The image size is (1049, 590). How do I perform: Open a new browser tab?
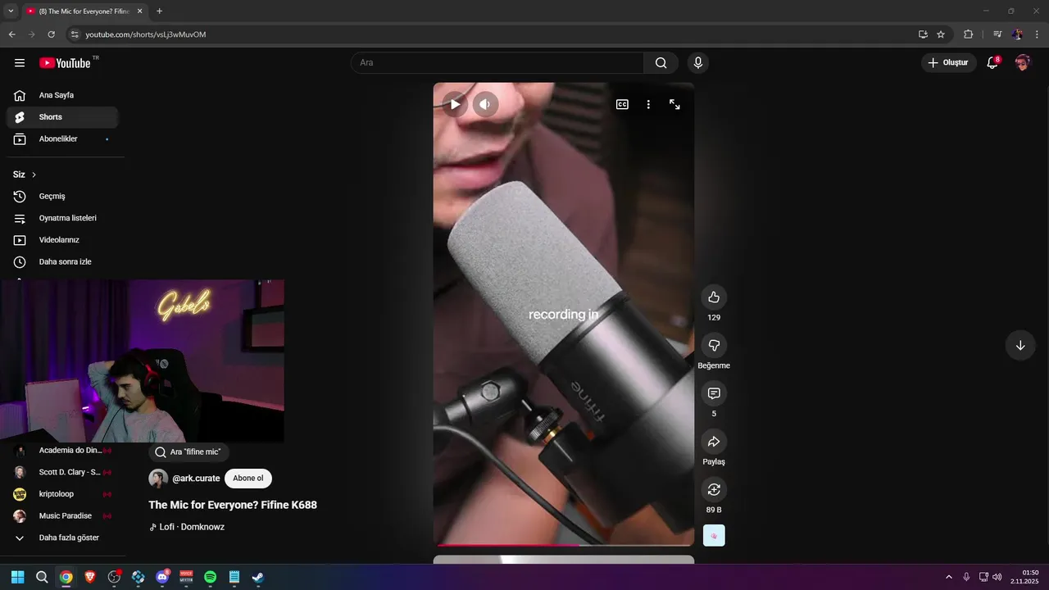coord(159,11)
